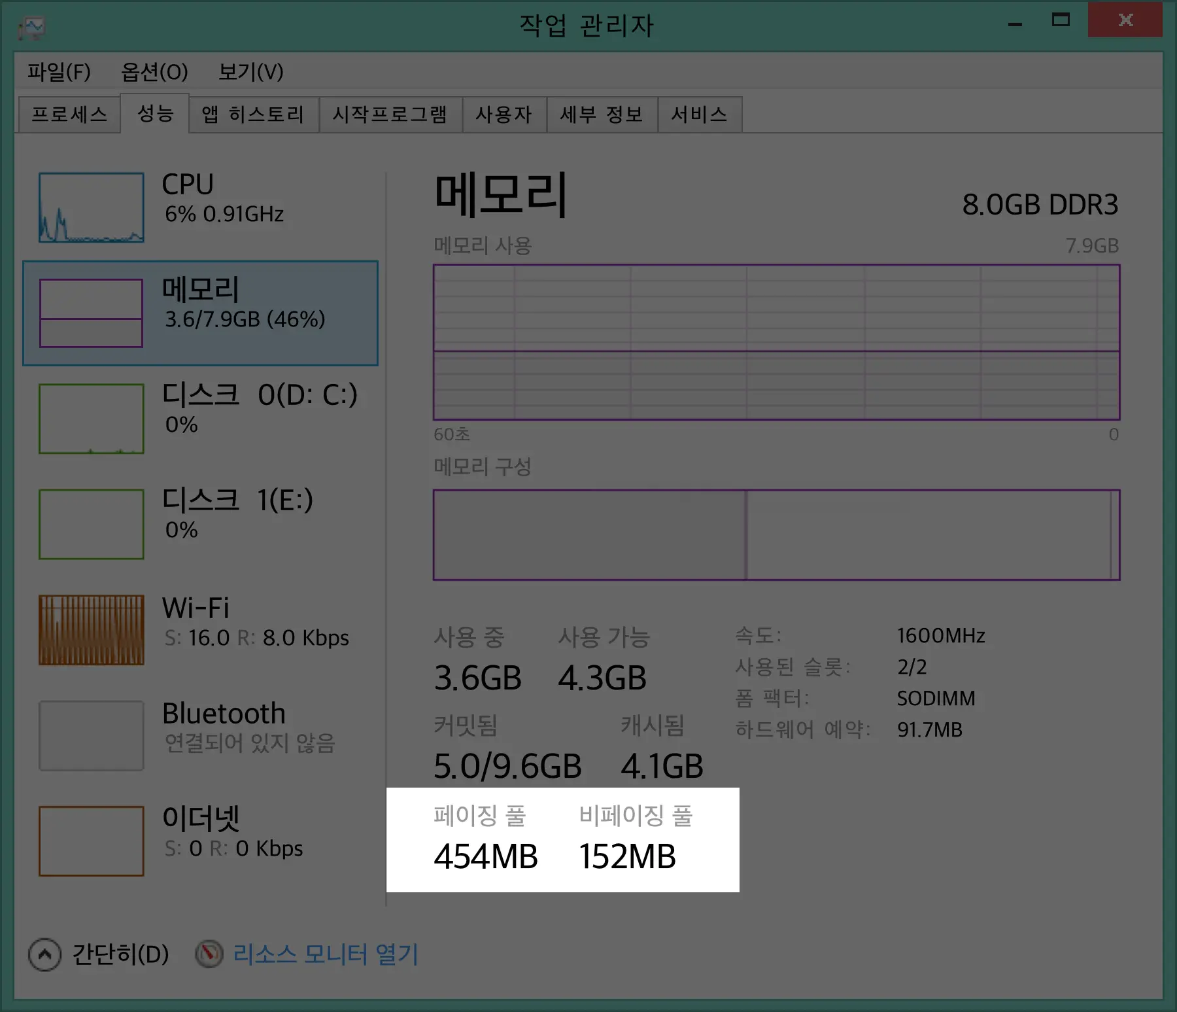
Task: Click the 연결되어 있지 않음 Bluetooth status
Action: (x=250, y=743)
